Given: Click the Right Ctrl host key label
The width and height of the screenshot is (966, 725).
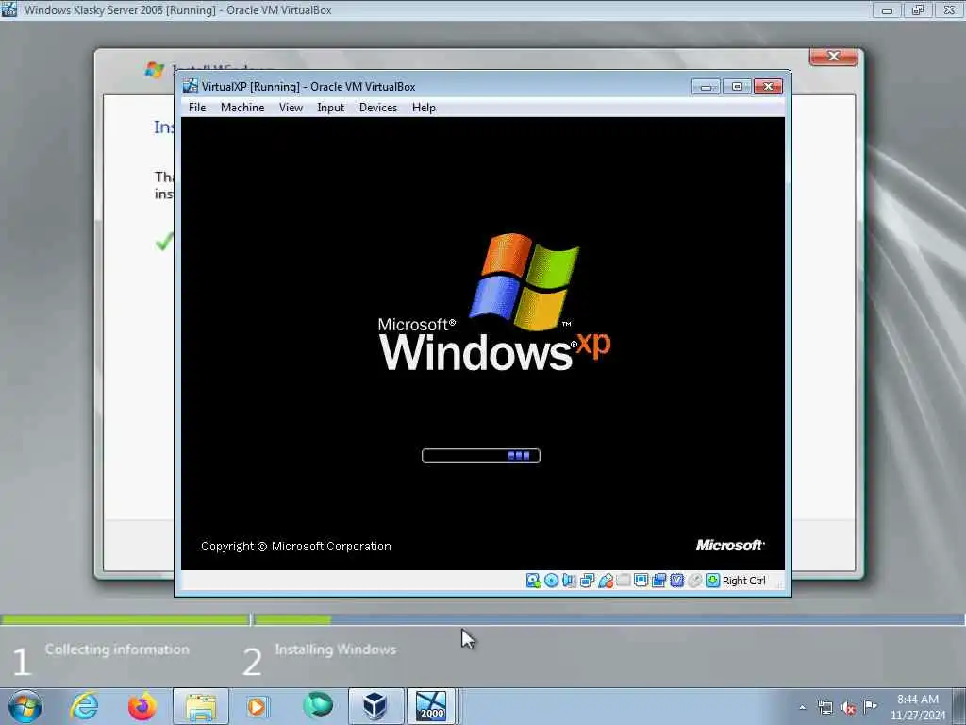Looking at the screenshot, I should click(x=744, y=581).
